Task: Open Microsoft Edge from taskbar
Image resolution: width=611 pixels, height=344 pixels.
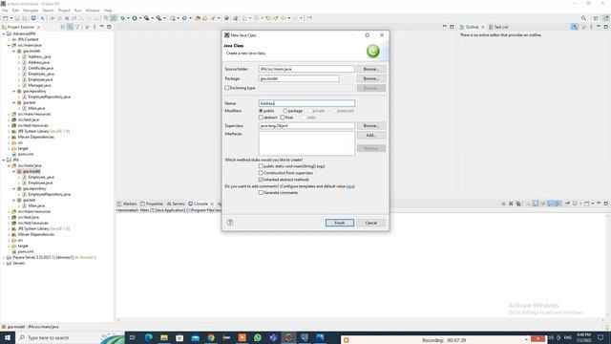Action: tap(149, 337)
